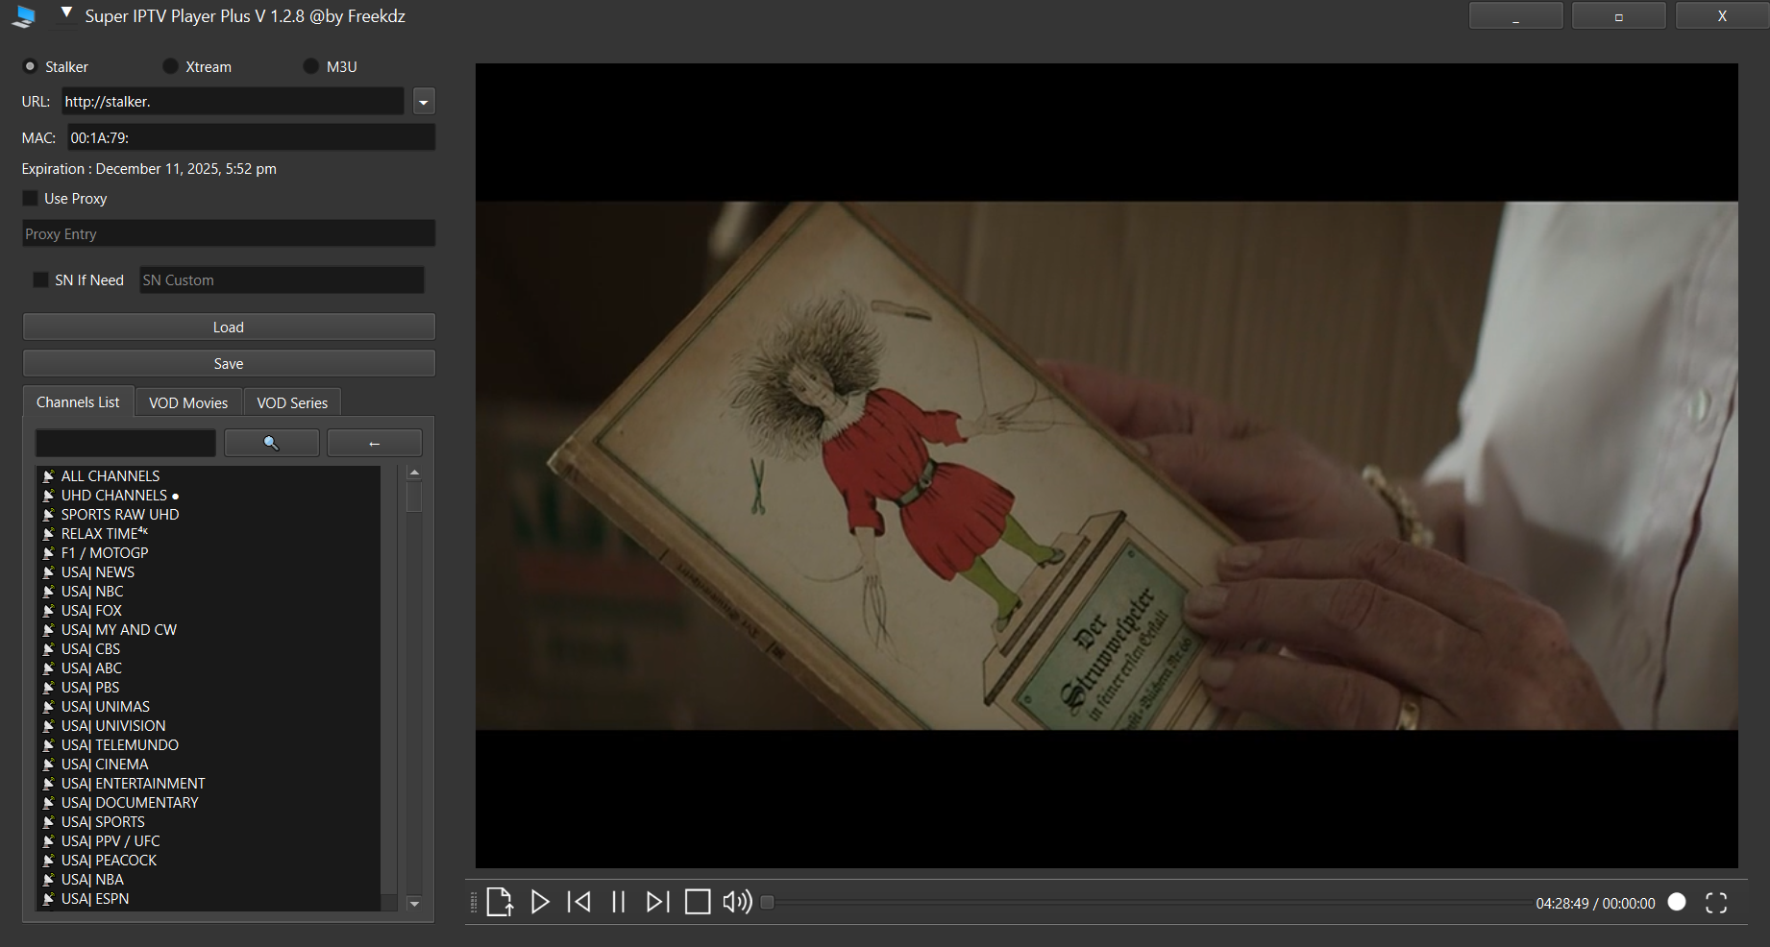Select USA| UNIVISION category

click(113, 725)
